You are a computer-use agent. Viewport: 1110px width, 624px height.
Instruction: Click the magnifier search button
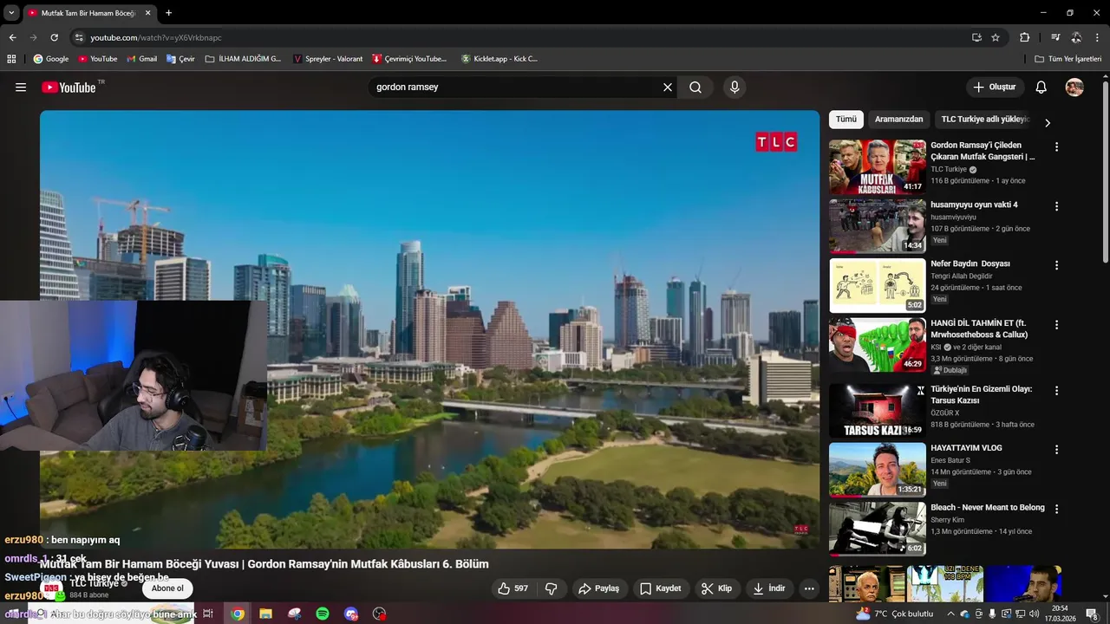[x=695, y=88]
